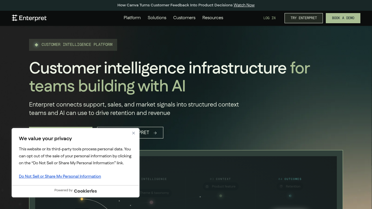Viewport: 372px width, 209px height.
Task: Click the Watch Now banner link
Action: click(244, 5)
